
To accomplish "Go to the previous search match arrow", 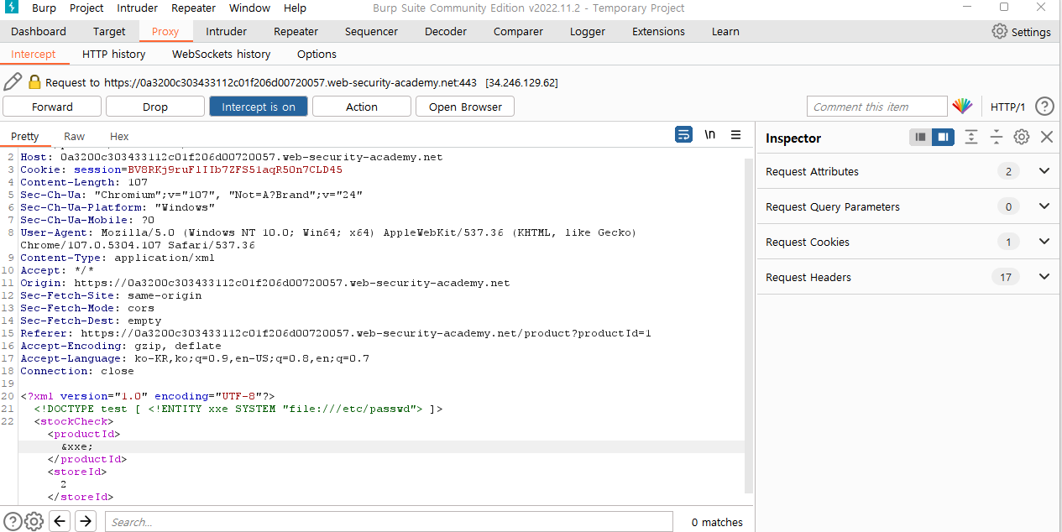I will pyautogui.click(x=60, y=521).
